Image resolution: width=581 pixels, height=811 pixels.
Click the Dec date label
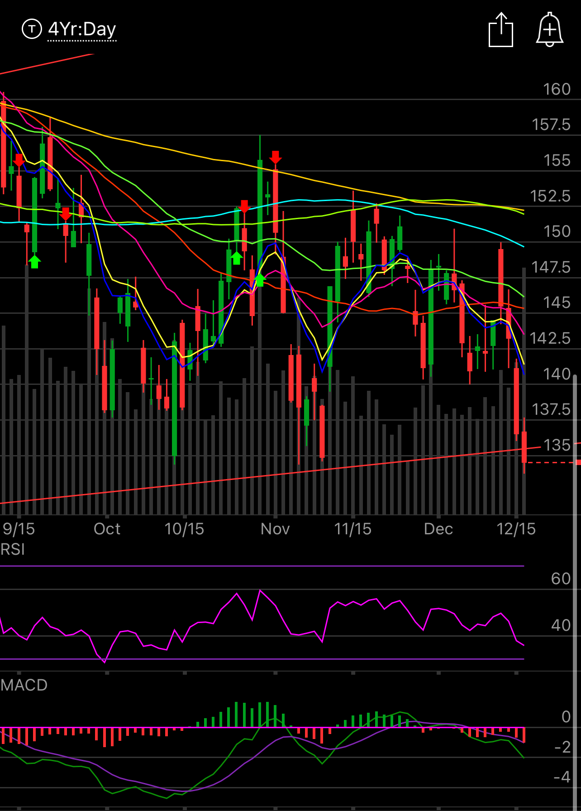(x=438, y=529)
